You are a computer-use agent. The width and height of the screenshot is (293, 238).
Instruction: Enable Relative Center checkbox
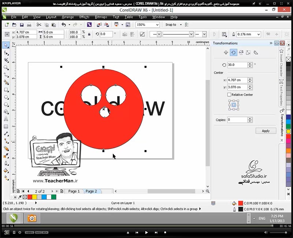click(x=229, y=94)
